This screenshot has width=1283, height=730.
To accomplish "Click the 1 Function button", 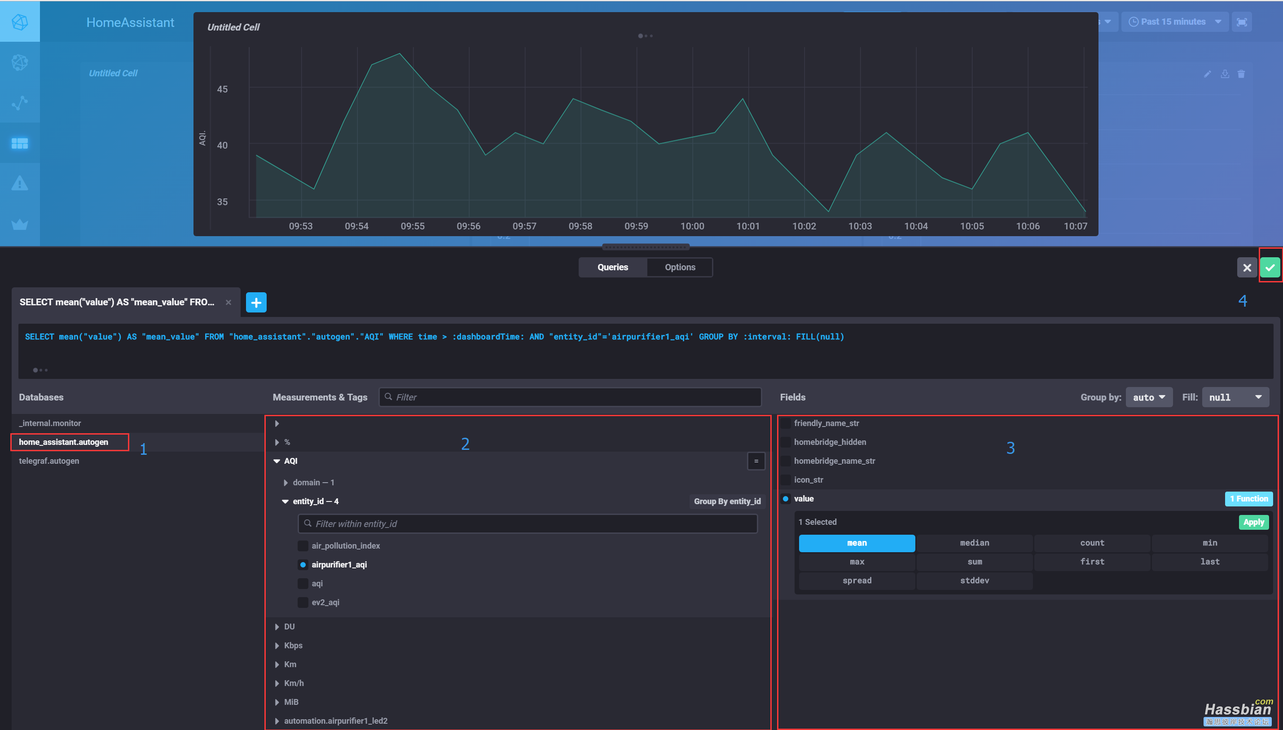I will (1248, 499).
